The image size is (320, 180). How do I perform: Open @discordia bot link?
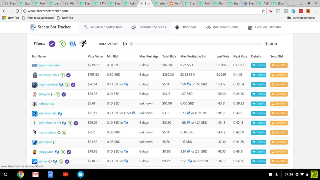(46, 104)
